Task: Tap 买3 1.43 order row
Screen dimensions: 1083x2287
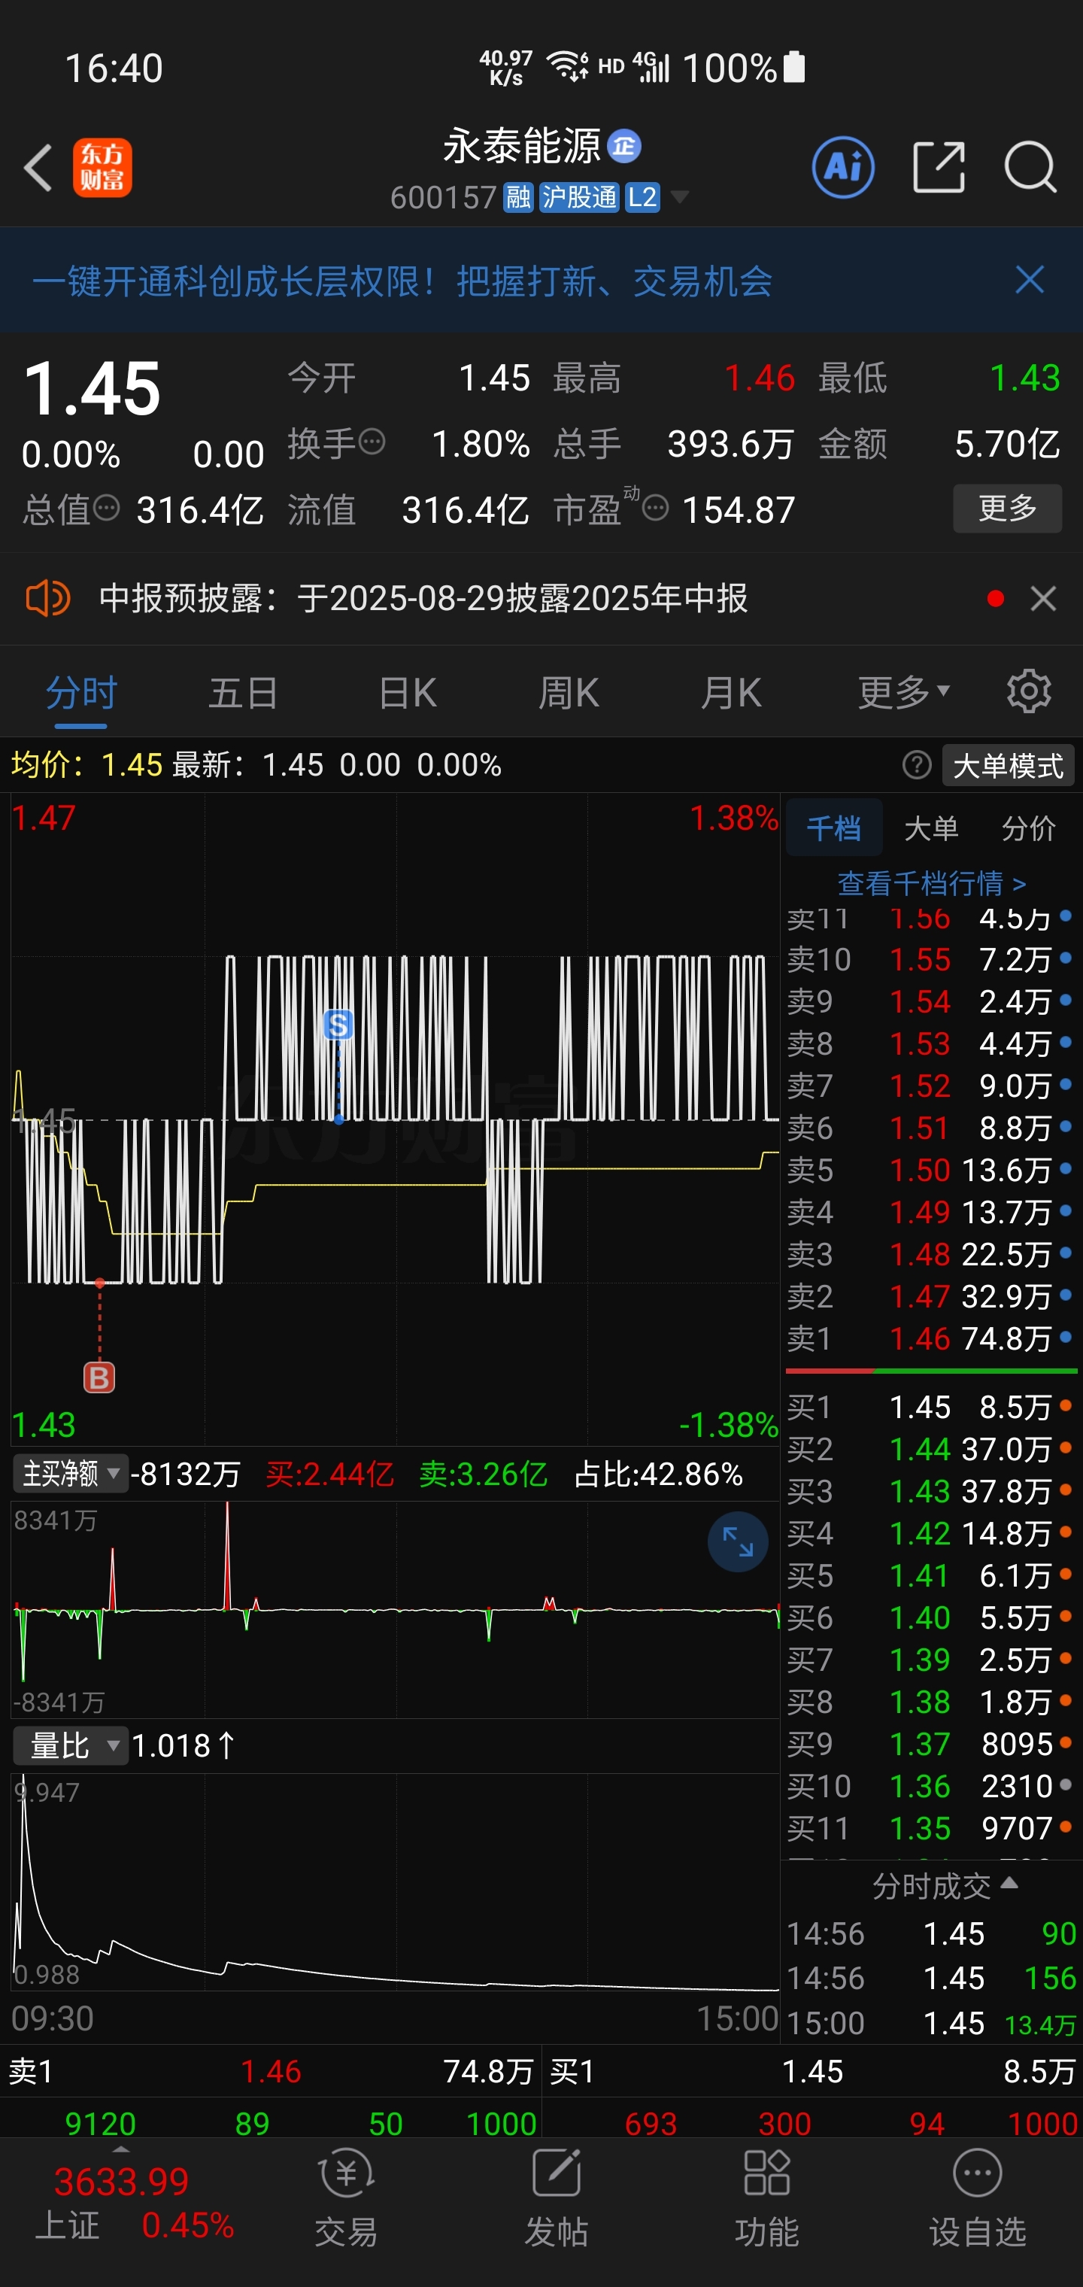Action: click(x=930, y=1490)
